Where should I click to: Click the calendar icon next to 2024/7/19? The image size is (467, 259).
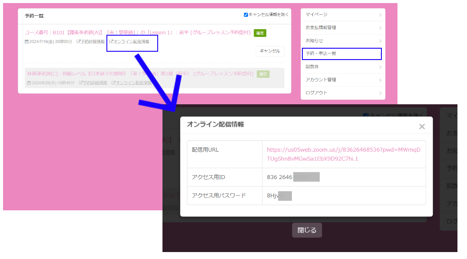click(x=27, y=42)
